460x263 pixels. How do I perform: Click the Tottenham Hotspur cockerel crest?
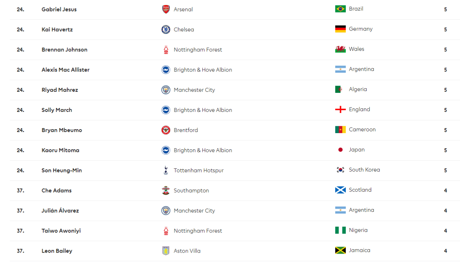[x=166, y=171]
